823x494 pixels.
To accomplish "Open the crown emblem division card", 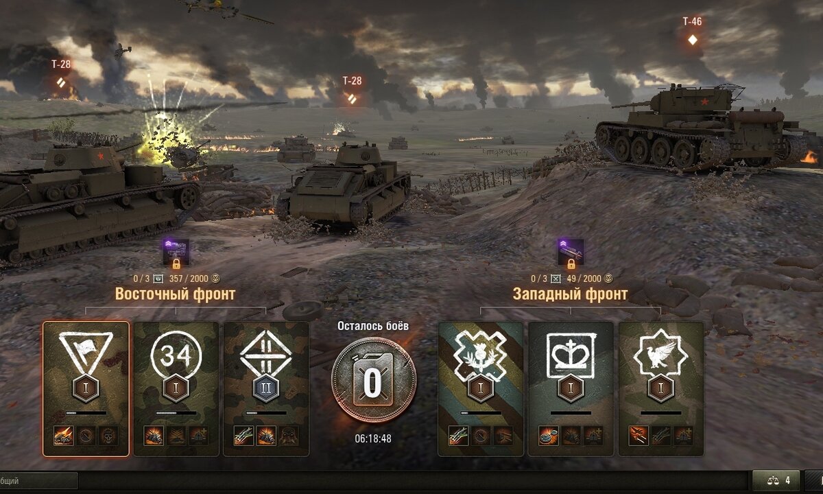I will click(x=571, y=389).
